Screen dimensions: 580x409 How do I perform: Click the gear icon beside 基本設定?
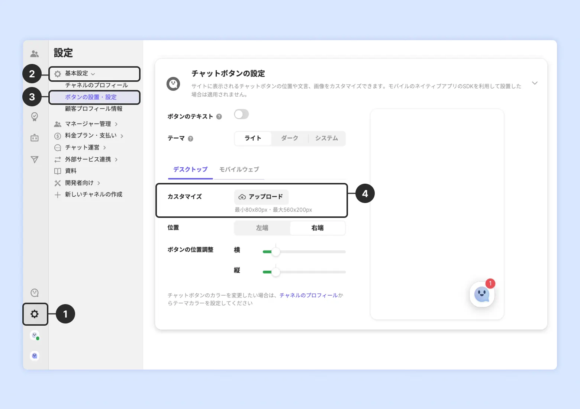point(58,74)
